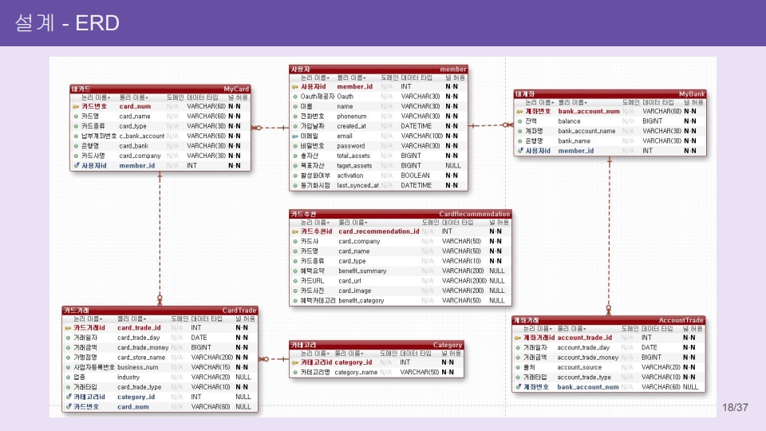The width and height of the screenshot is (766, 431).
Task: Click the foreign key icon beside MyCard member_id
Action: 77,166
